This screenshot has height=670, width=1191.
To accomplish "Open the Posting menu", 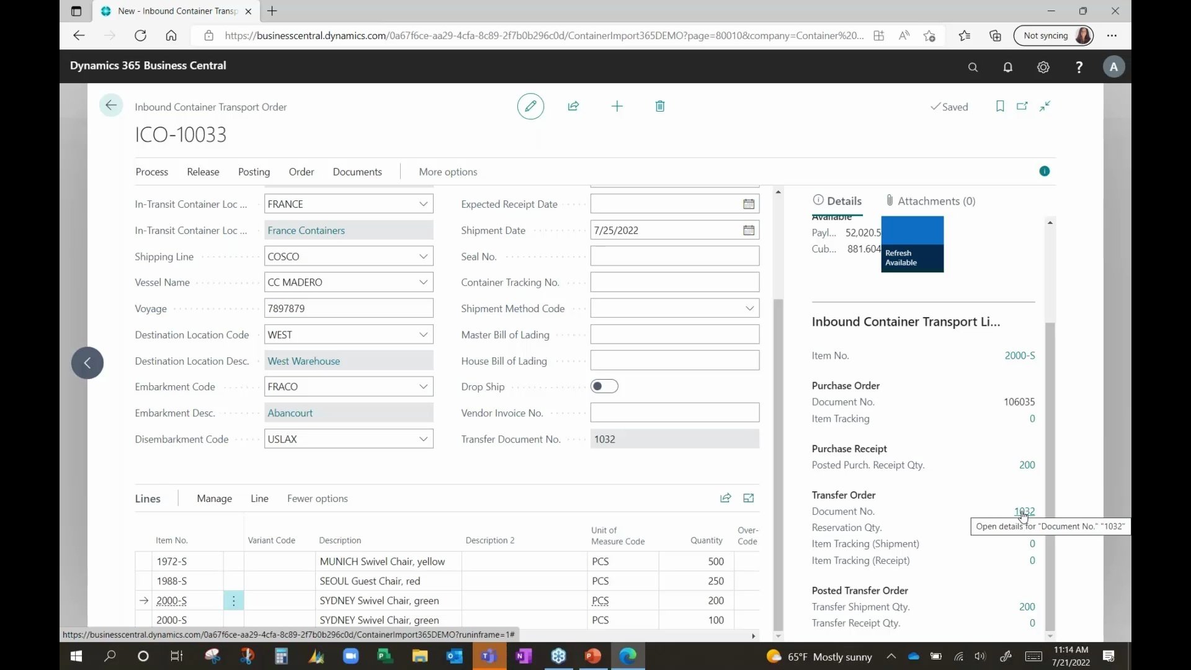I will point(254,172).
